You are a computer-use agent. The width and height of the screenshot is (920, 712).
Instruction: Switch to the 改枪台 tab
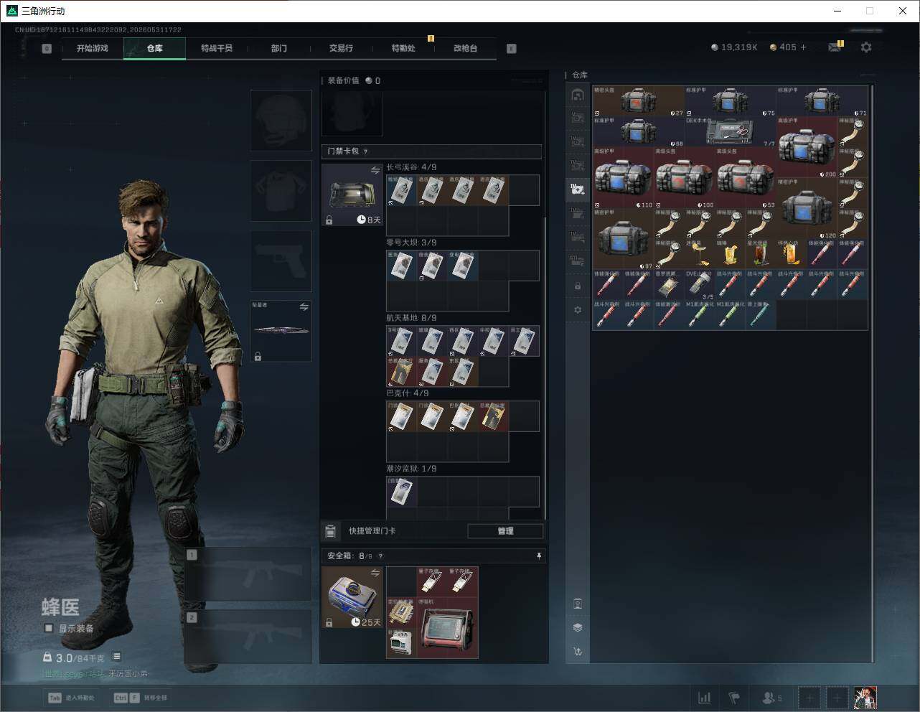(x=465, y=48)
